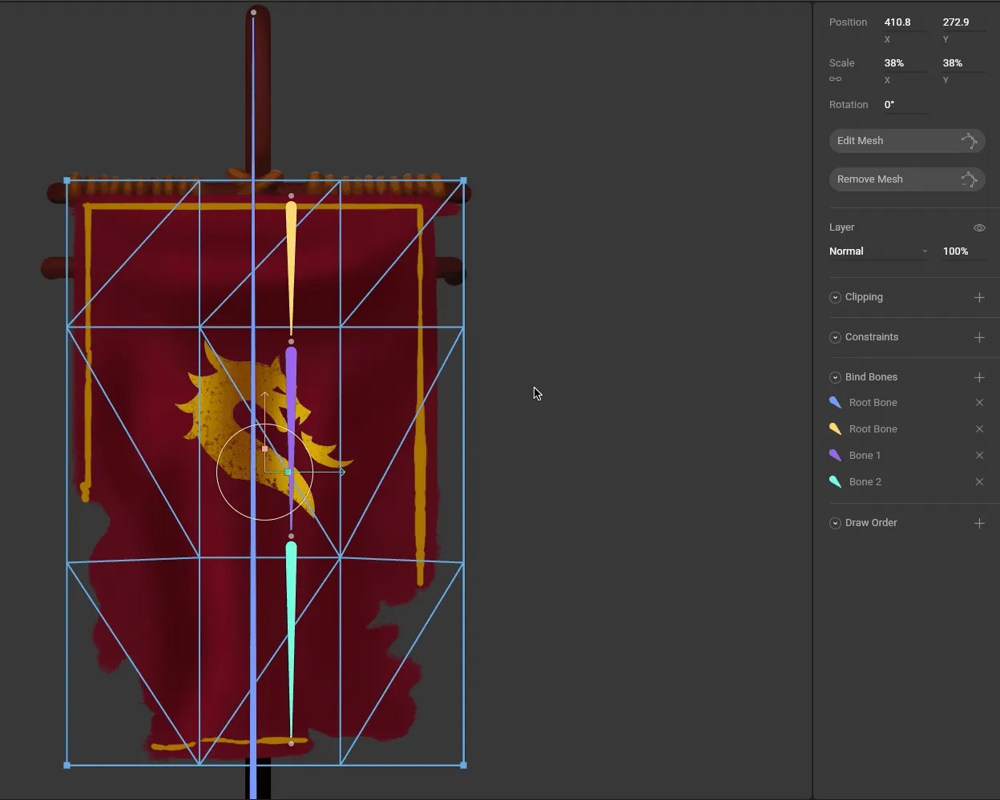Toggle layer visibility eye icon
Screen dimensions: 1000x800
[979, 228]
